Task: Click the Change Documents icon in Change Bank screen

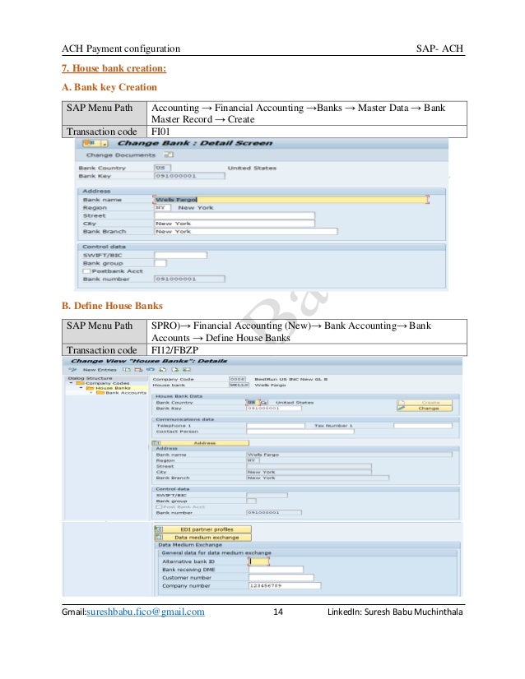Action: point(168,155)
